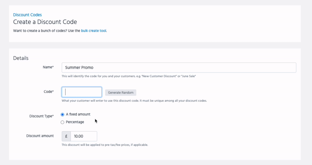Click the pre-tax/fee prices hint text
This screenshot has height=165, width=312.
pos(105,145)
